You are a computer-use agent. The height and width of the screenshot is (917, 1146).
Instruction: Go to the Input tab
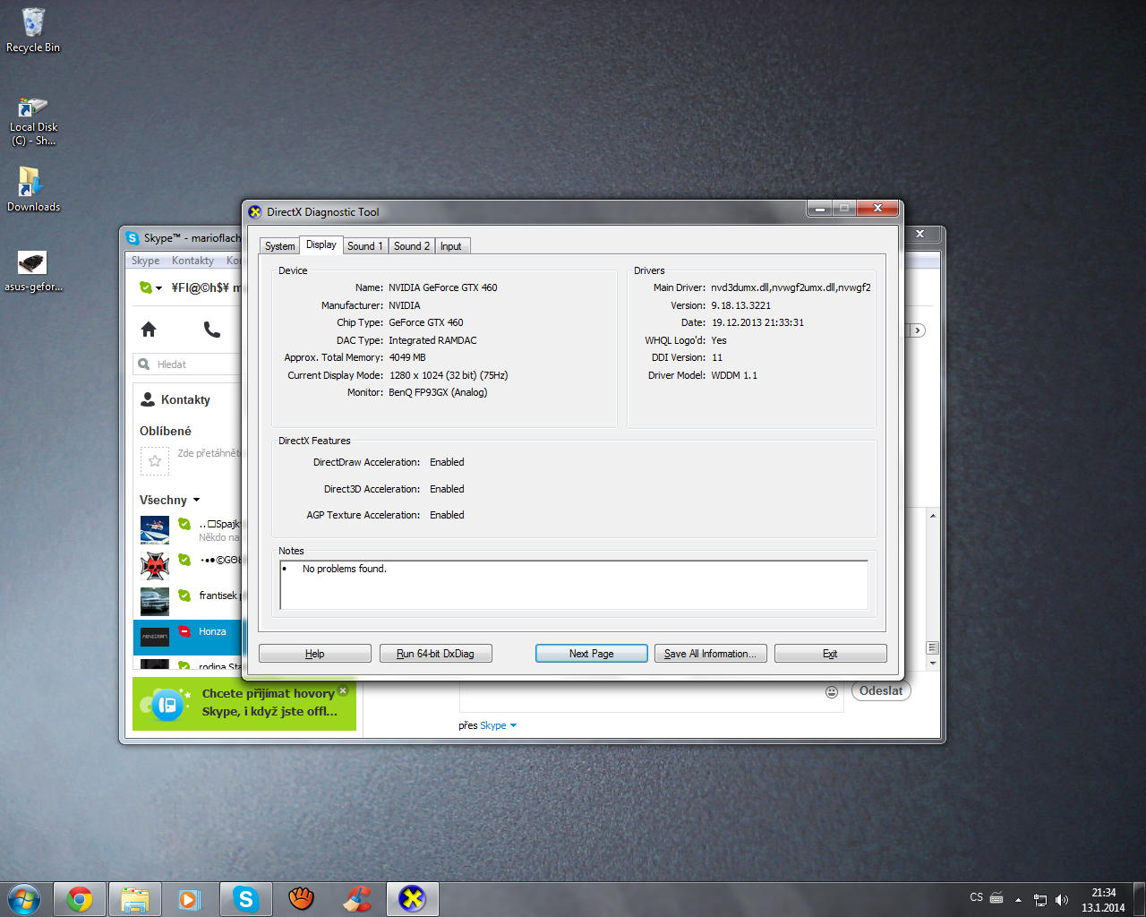(451, 246)
